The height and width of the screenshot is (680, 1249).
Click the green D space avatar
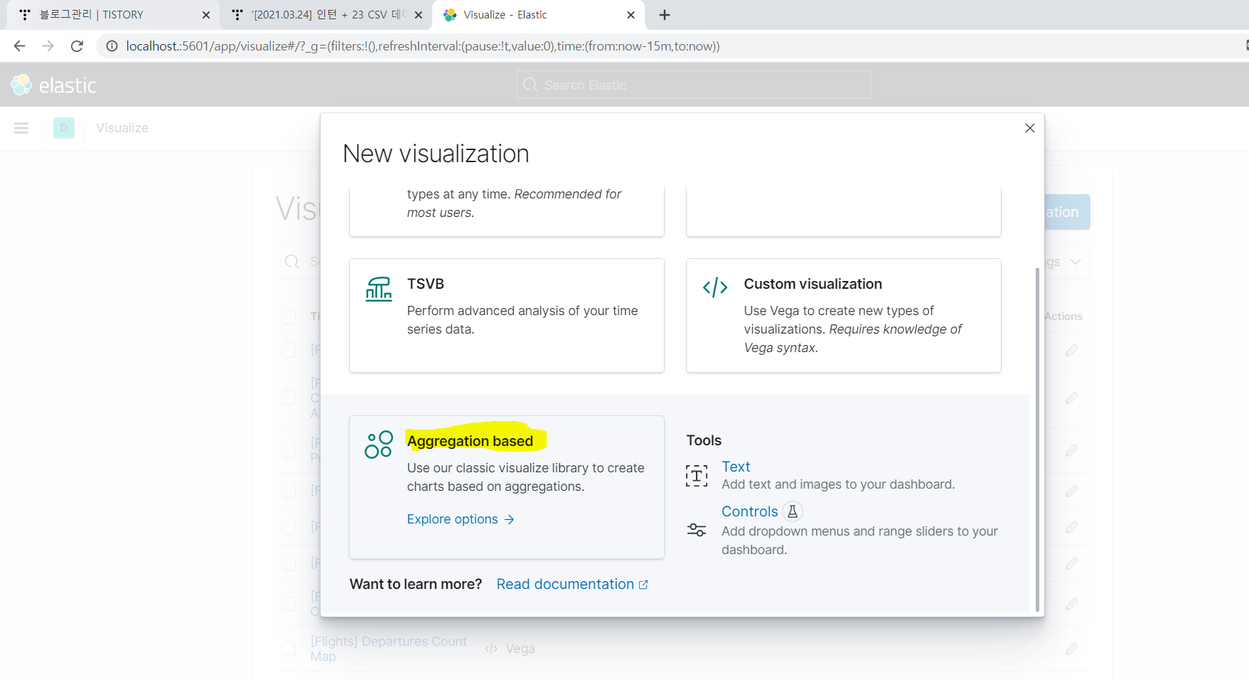(64, 128)
